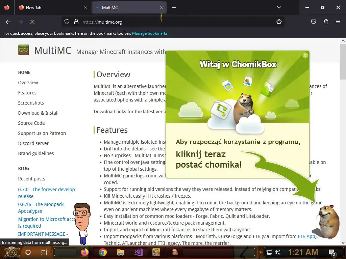Go back to the previous page

pos(8,22)
